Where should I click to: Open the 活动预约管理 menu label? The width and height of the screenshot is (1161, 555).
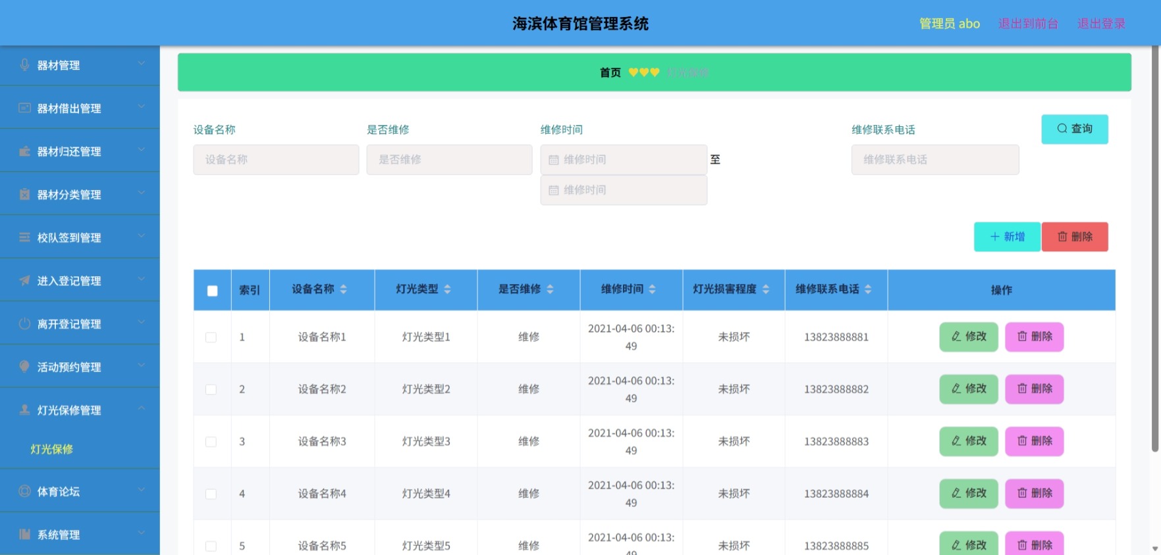click(x=69, y=367)
